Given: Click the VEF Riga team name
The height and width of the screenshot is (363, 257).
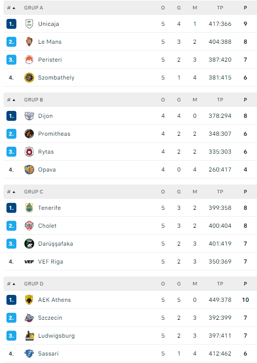Looking at the screenshot, I should (x=51, y=262).
